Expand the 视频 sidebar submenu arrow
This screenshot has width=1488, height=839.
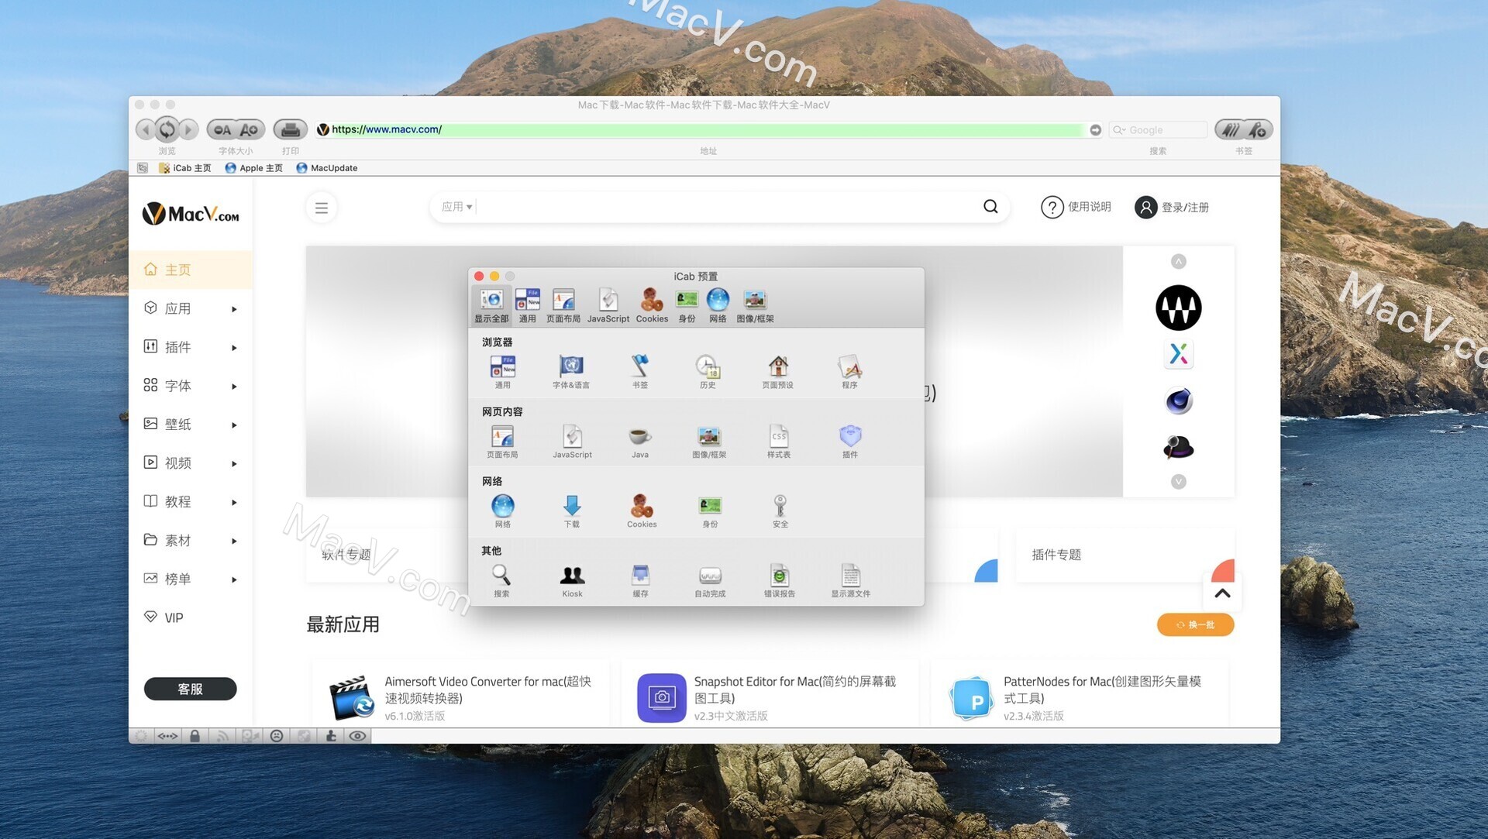(234, 464)
